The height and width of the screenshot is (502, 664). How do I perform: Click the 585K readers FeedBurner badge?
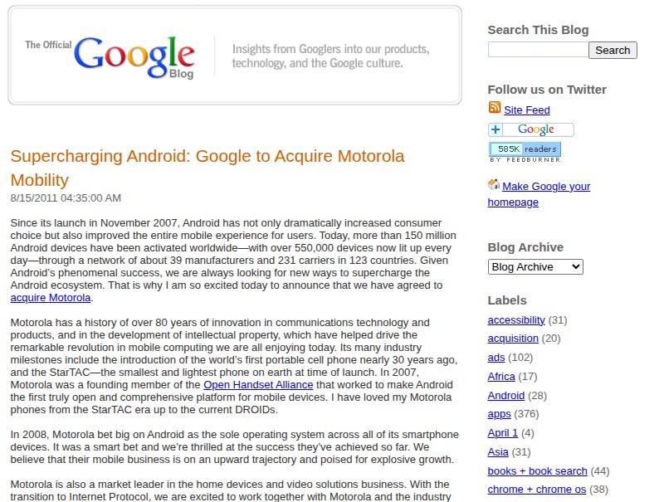525,152
